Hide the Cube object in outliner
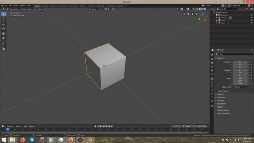Image resolution: width=254 pixels, height=143 pixels. (252, 20)
